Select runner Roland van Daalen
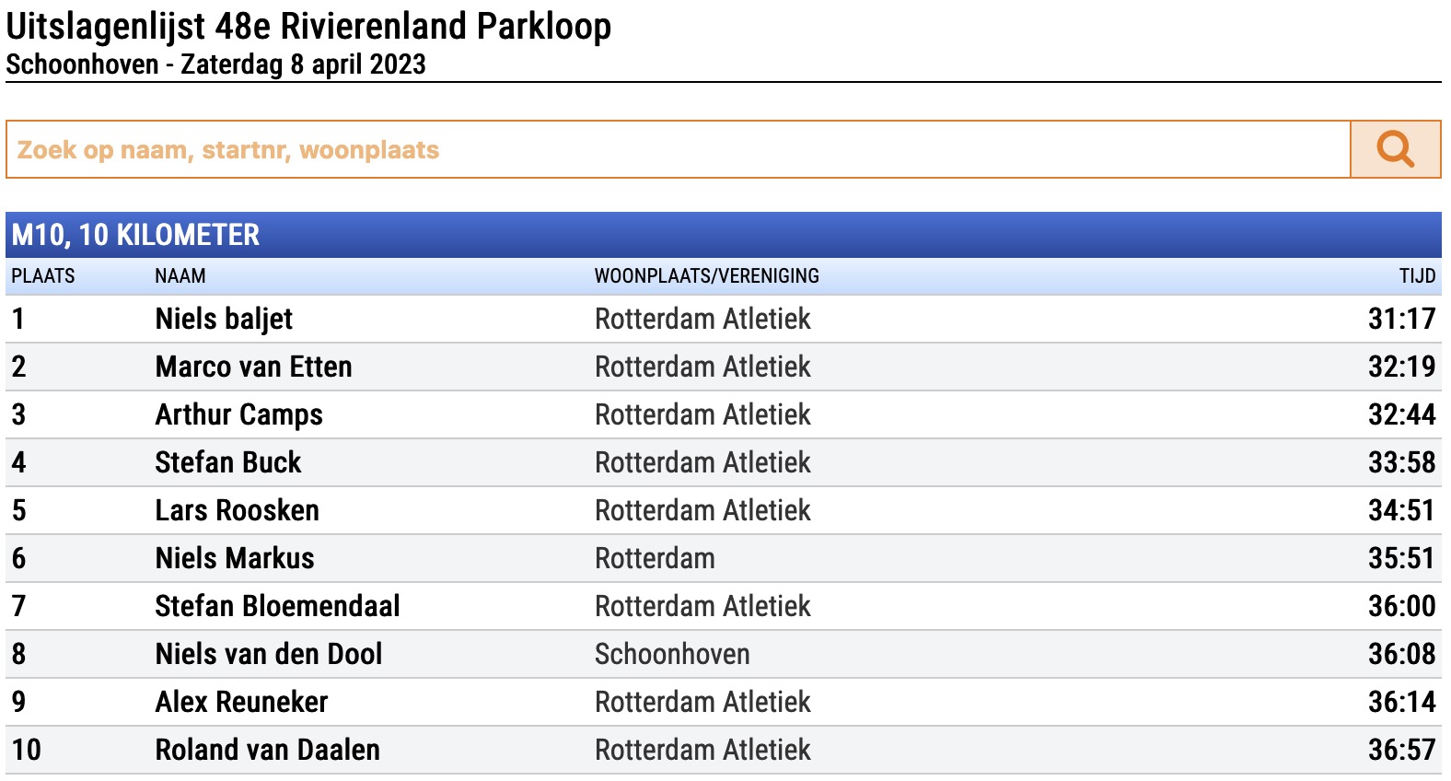The height and width of the screenshot is (781, 1451). pyautogui.click(x=267, y=750)
